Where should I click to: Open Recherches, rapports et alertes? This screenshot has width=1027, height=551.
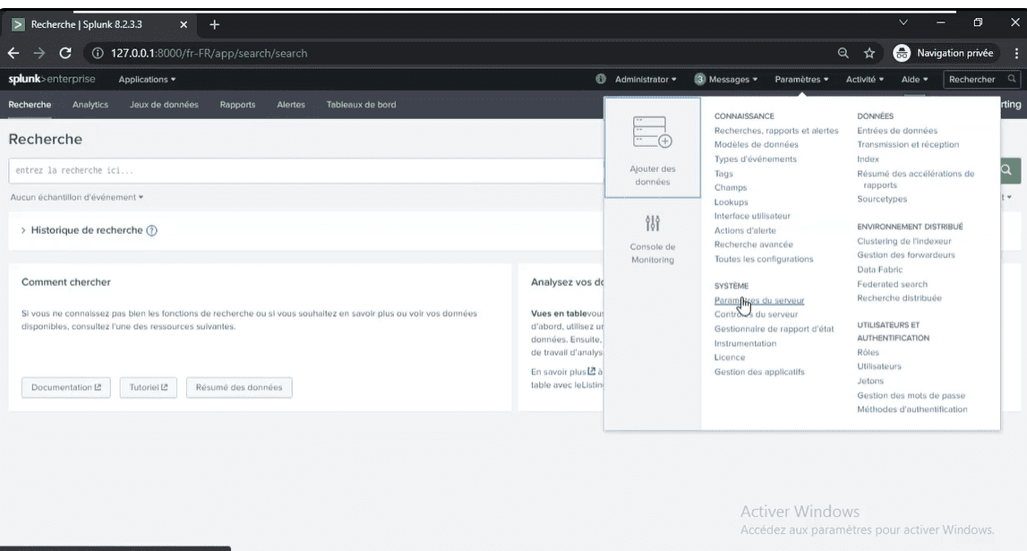pos(776,131)
